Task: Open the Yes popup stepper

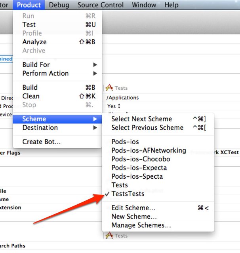Action: click(119, 106)
